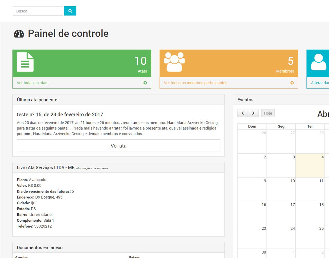The height and width of the screenshot is (258, 329).
Task: Click the Painel de controle heading
Action: [x=68, y=34]
